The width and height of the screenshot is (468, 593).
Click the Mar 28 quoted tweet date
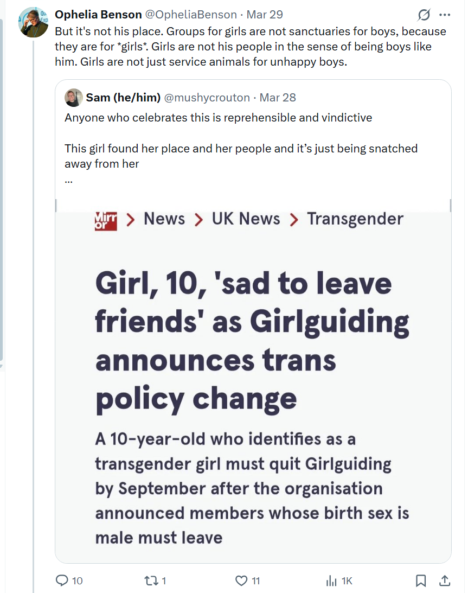[278, 98]
